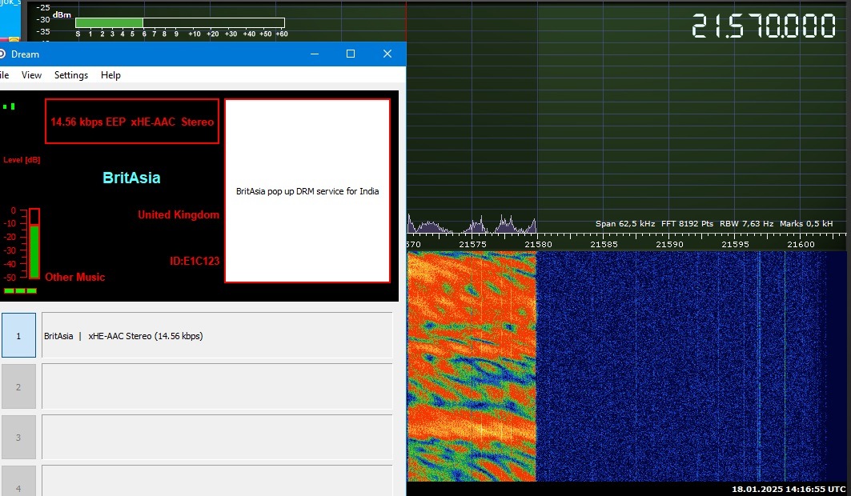Click the green indicator bars above Level label
Image resolution: width=851 pixels, height=496 pixels.
pyautogui.click(x=9, y=106)
